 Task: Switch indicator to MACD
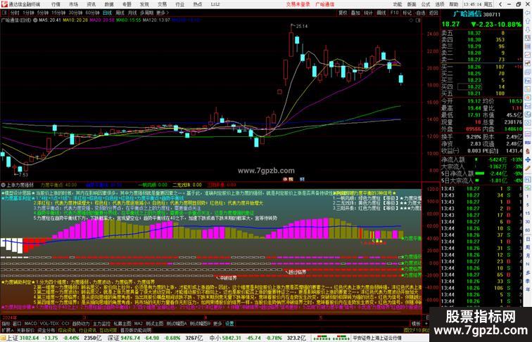[30, 324]
